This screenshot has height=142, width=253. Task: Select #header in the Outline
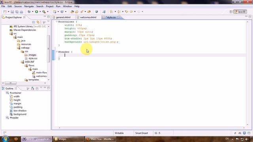click(x=14, y=118)
